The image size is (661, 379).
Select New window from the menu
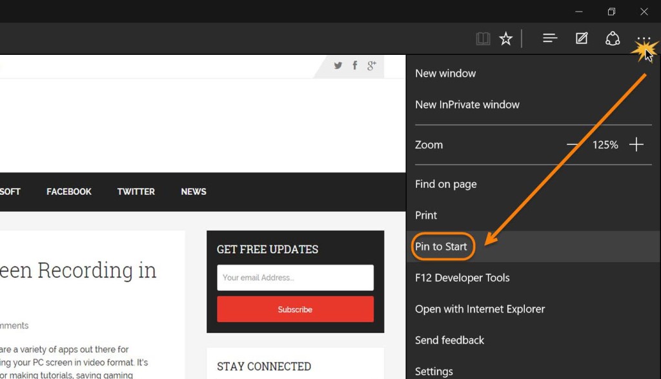pos(445,74)
